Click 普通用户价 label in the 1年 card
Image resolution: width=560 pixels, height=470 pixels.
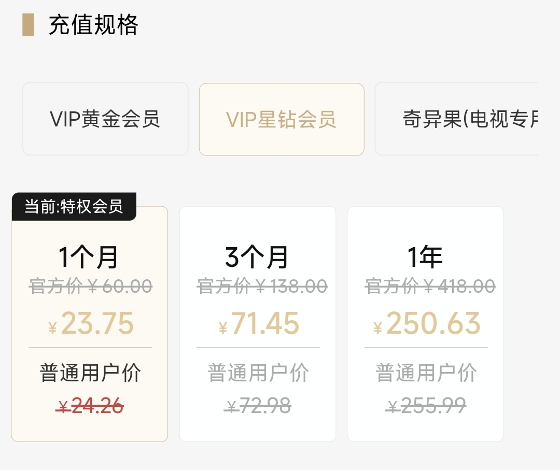tap(426, 373)
